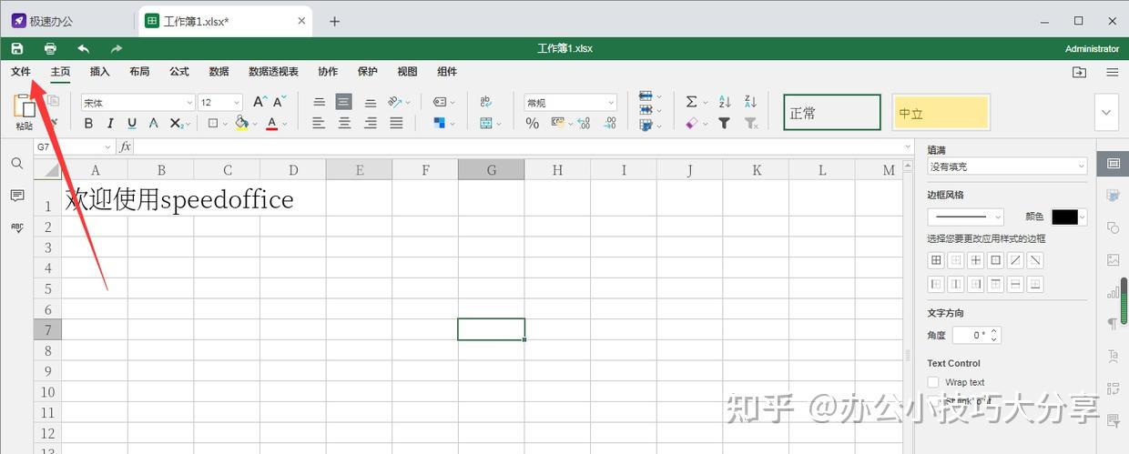Apply diagonal up border option
Viewport: 1129px width, 454px height.
pos(1015,260)
